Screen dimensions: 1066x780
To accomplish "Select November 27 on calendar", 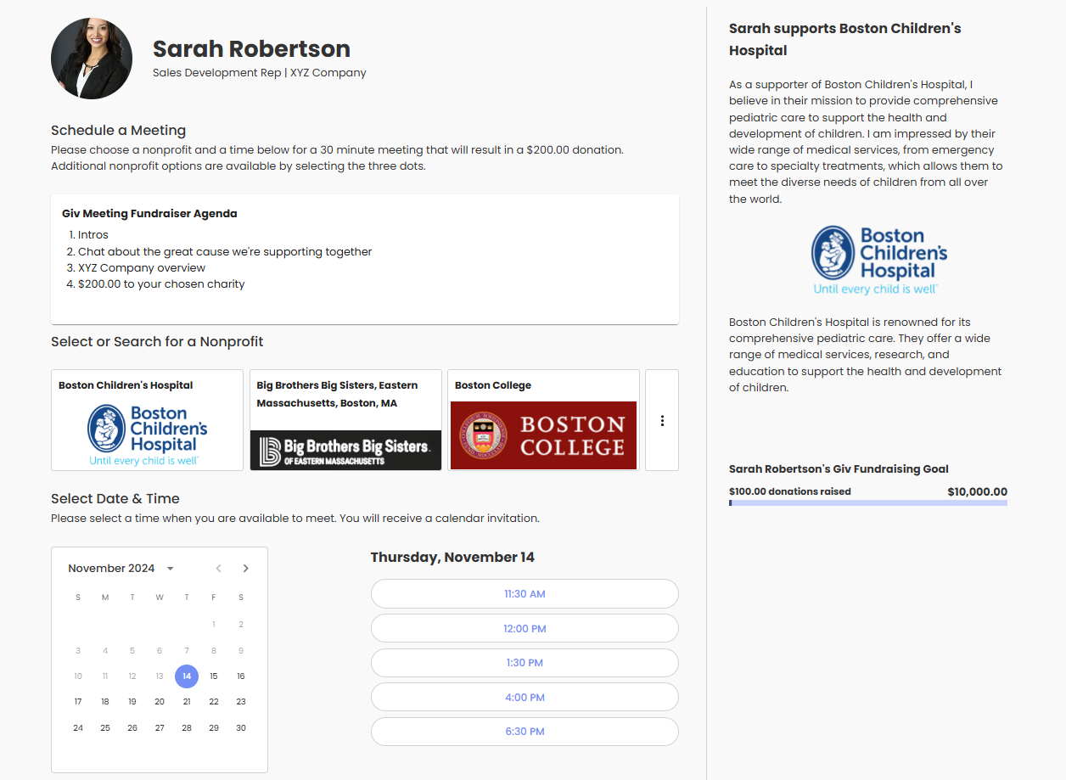I will (160, 728).
